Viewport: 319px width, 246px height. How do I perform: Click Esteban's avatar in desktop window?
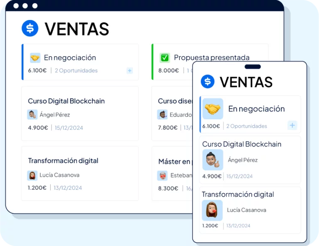(x=162, y=176)
